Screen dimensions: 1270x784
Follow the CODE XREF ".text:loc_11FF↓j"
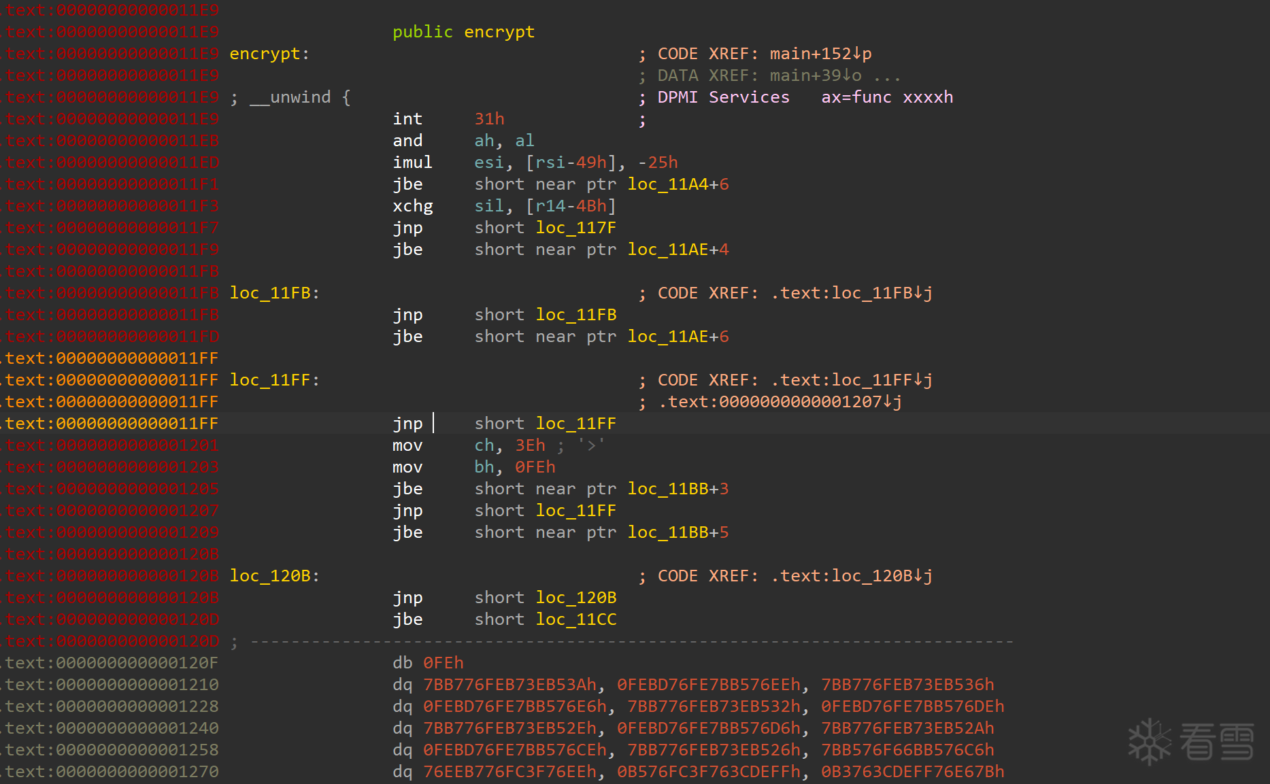click(x=852, y=380)
